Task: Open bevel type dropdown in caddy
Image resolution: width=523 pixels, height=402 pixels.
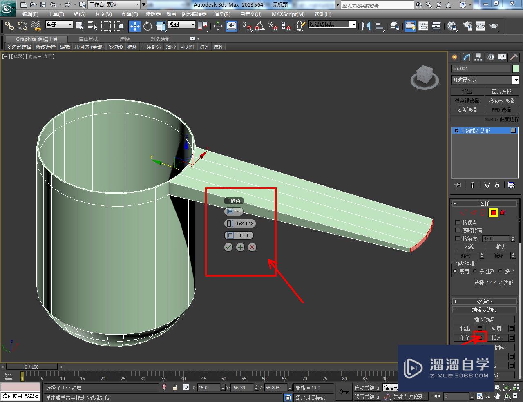Action: point(234,212)
